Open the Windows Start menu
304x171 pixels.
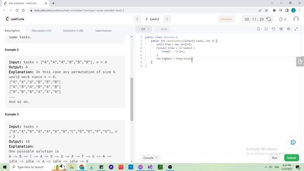point(4,167)
